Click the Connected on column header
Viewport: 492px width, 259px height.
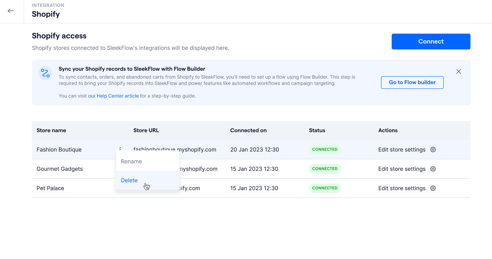point(248,130)
